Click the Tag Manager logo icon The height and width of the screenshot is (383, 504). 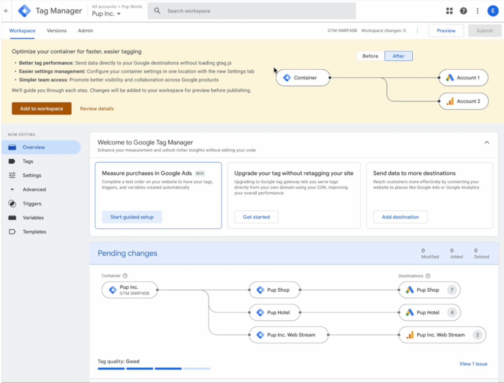[24, 11]
